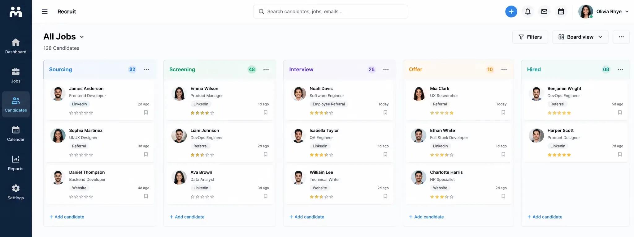Open the top bar calendar icon
Viewport: 634px width, 237px height.
[561, 11]
